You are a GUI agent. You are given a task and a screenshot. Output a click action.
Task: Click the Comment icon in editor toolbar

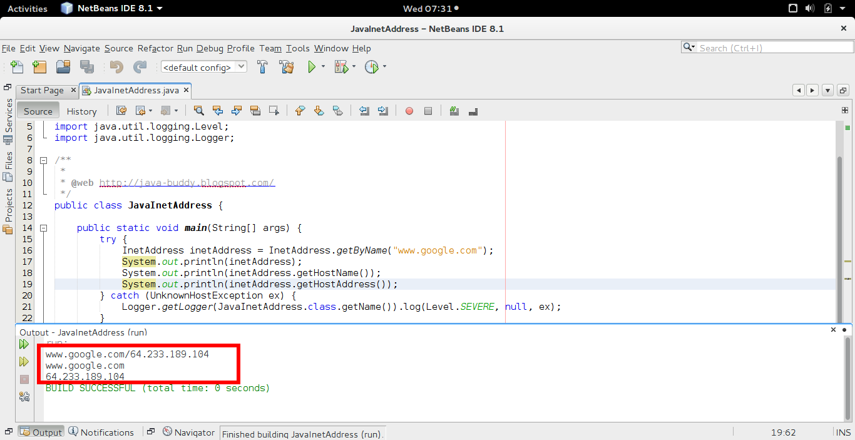tap(454, 111)
